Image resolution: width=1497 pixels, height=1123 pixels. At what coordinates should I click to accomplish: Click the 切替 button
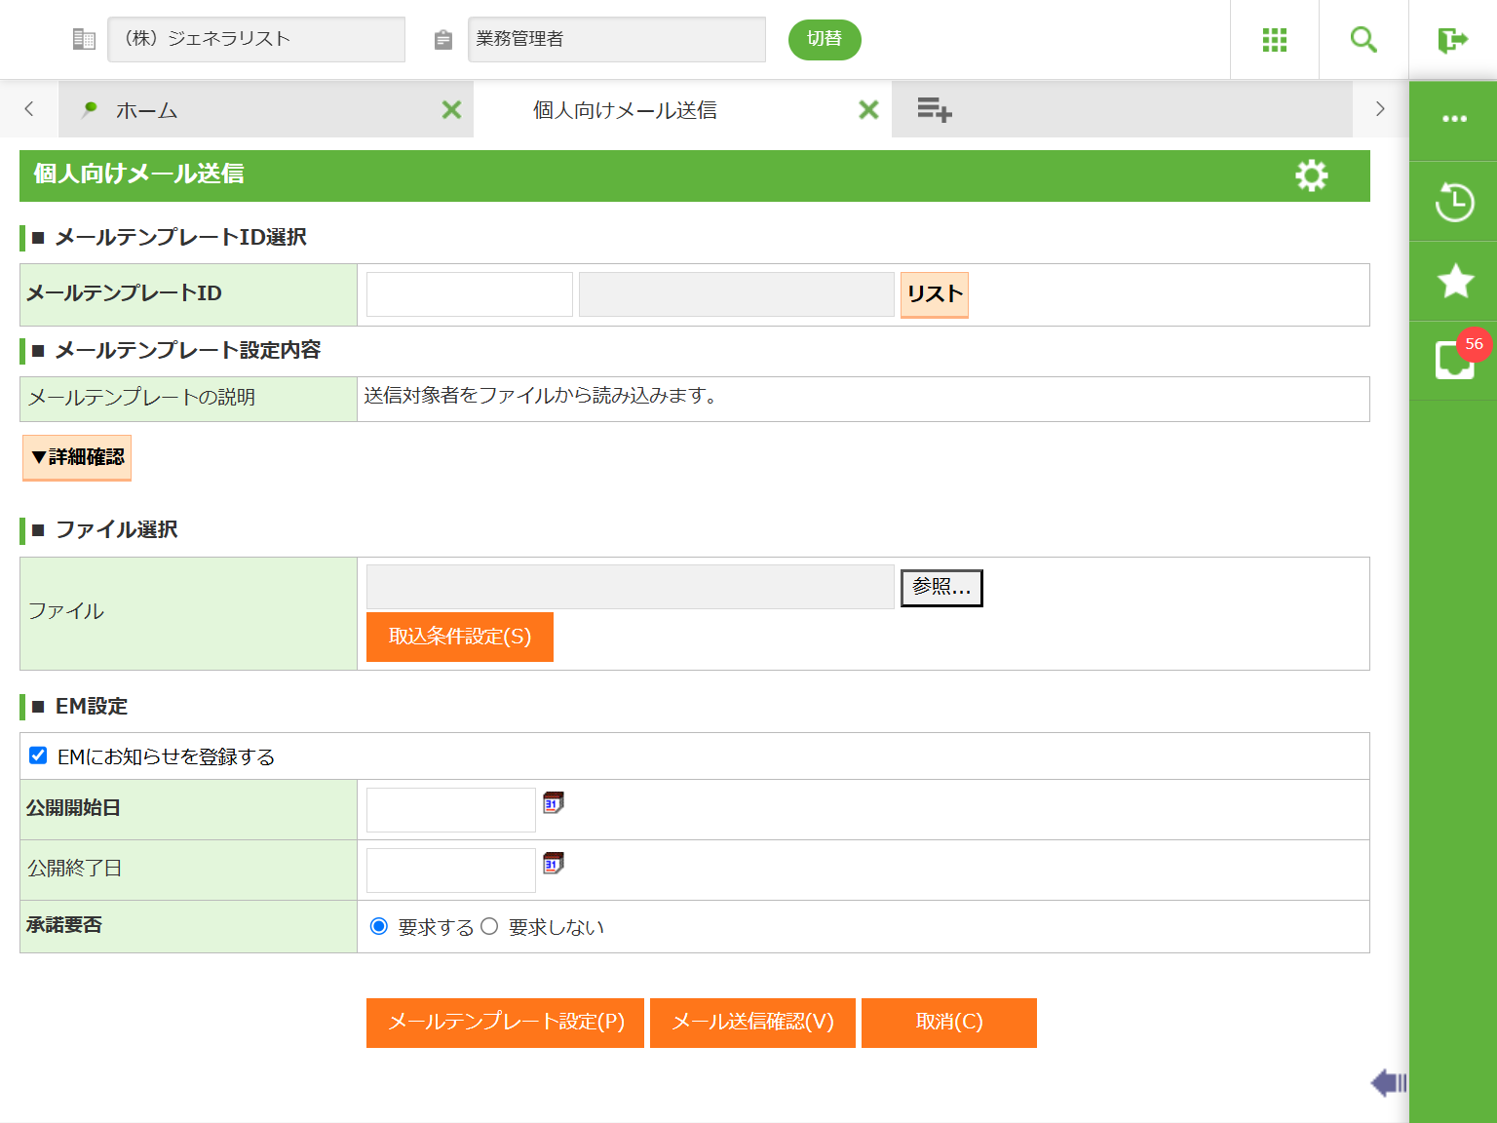(x=825, y=39)
